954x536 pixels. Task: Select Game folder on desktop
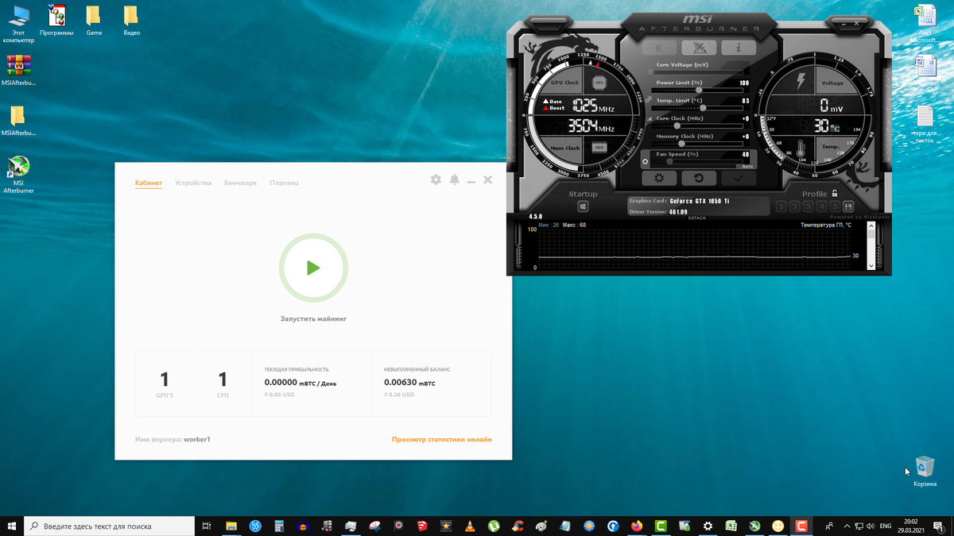[x=94, y=21]
